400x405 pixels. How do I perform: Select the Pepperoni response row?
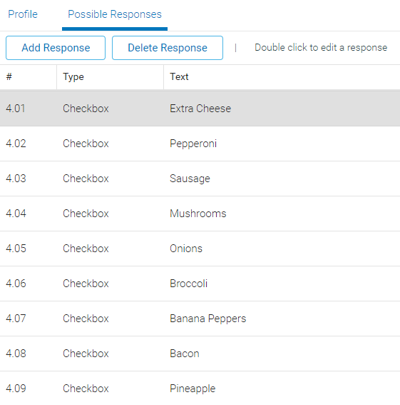point(200,144)
